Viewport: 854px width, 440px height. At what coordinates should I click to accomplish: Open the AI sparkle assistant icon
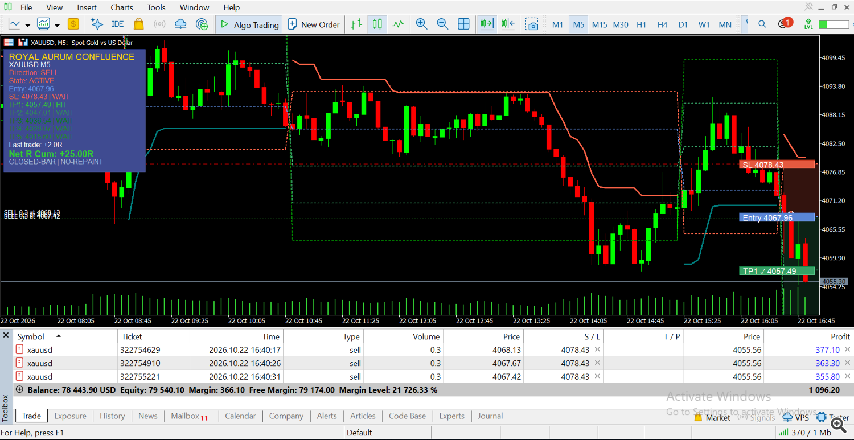(x=97, y=24)
